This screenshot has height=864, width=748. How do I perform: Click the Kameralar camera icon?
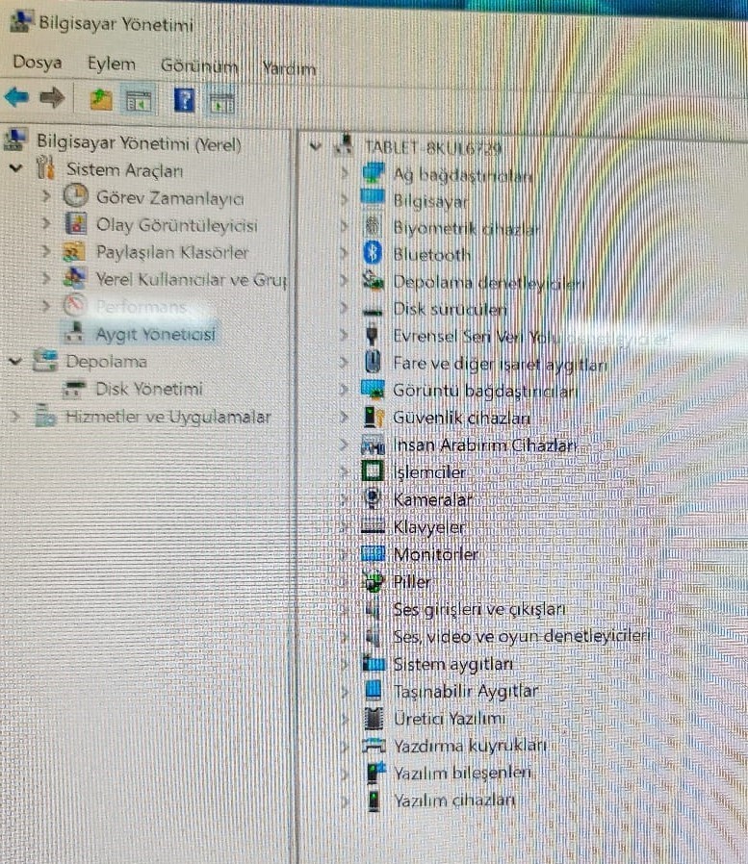click(x=372, y=499)
